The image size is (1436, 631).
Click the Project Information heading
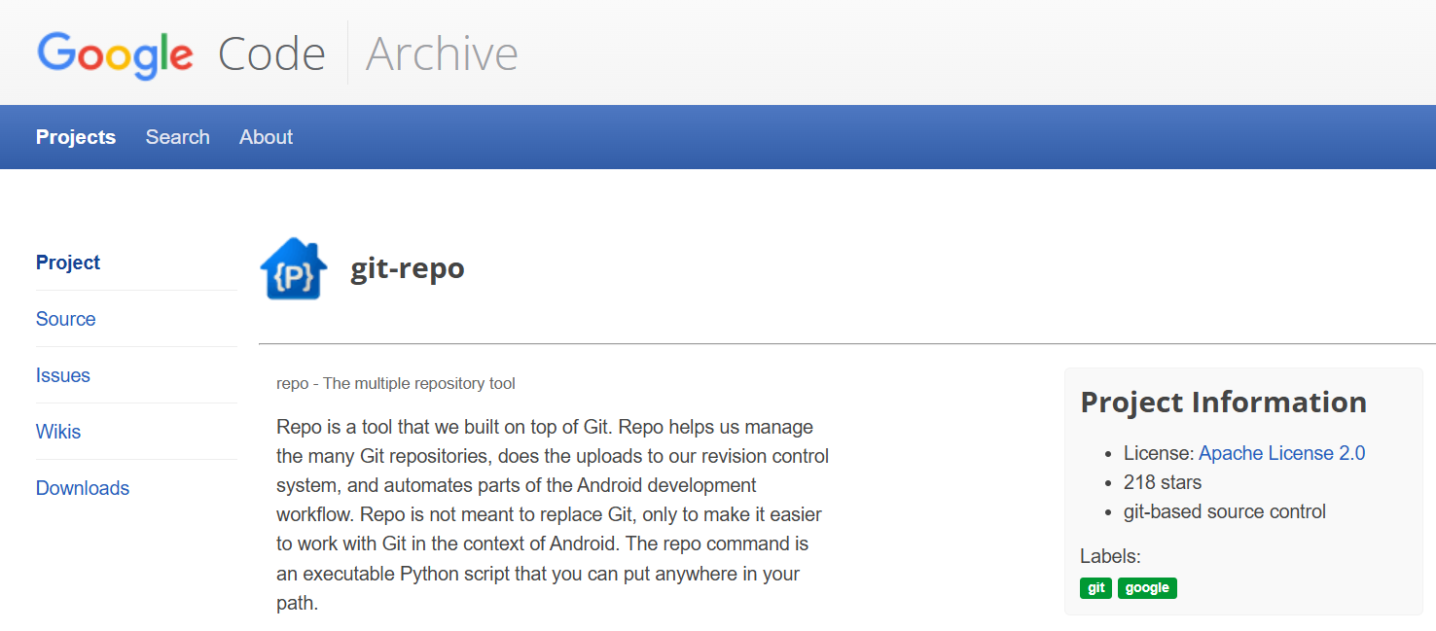pyautogui.click(x=1223, y=402)
